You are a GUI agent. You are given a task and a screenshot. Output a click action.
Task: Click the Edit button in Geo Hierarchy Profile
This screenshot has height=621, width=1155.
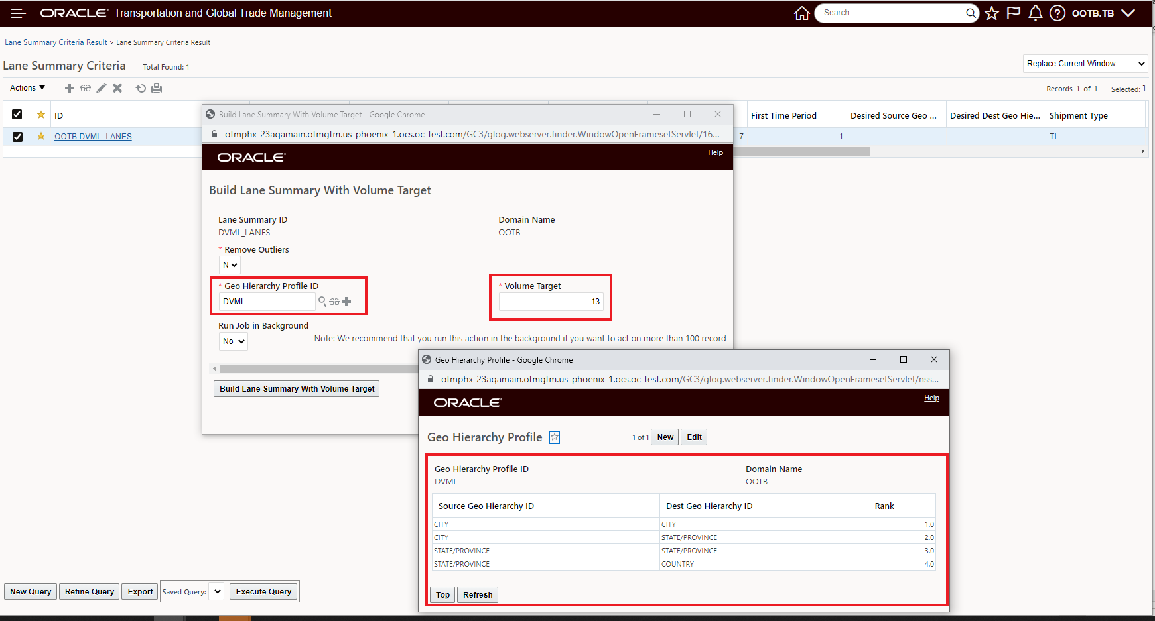(694, 437)
